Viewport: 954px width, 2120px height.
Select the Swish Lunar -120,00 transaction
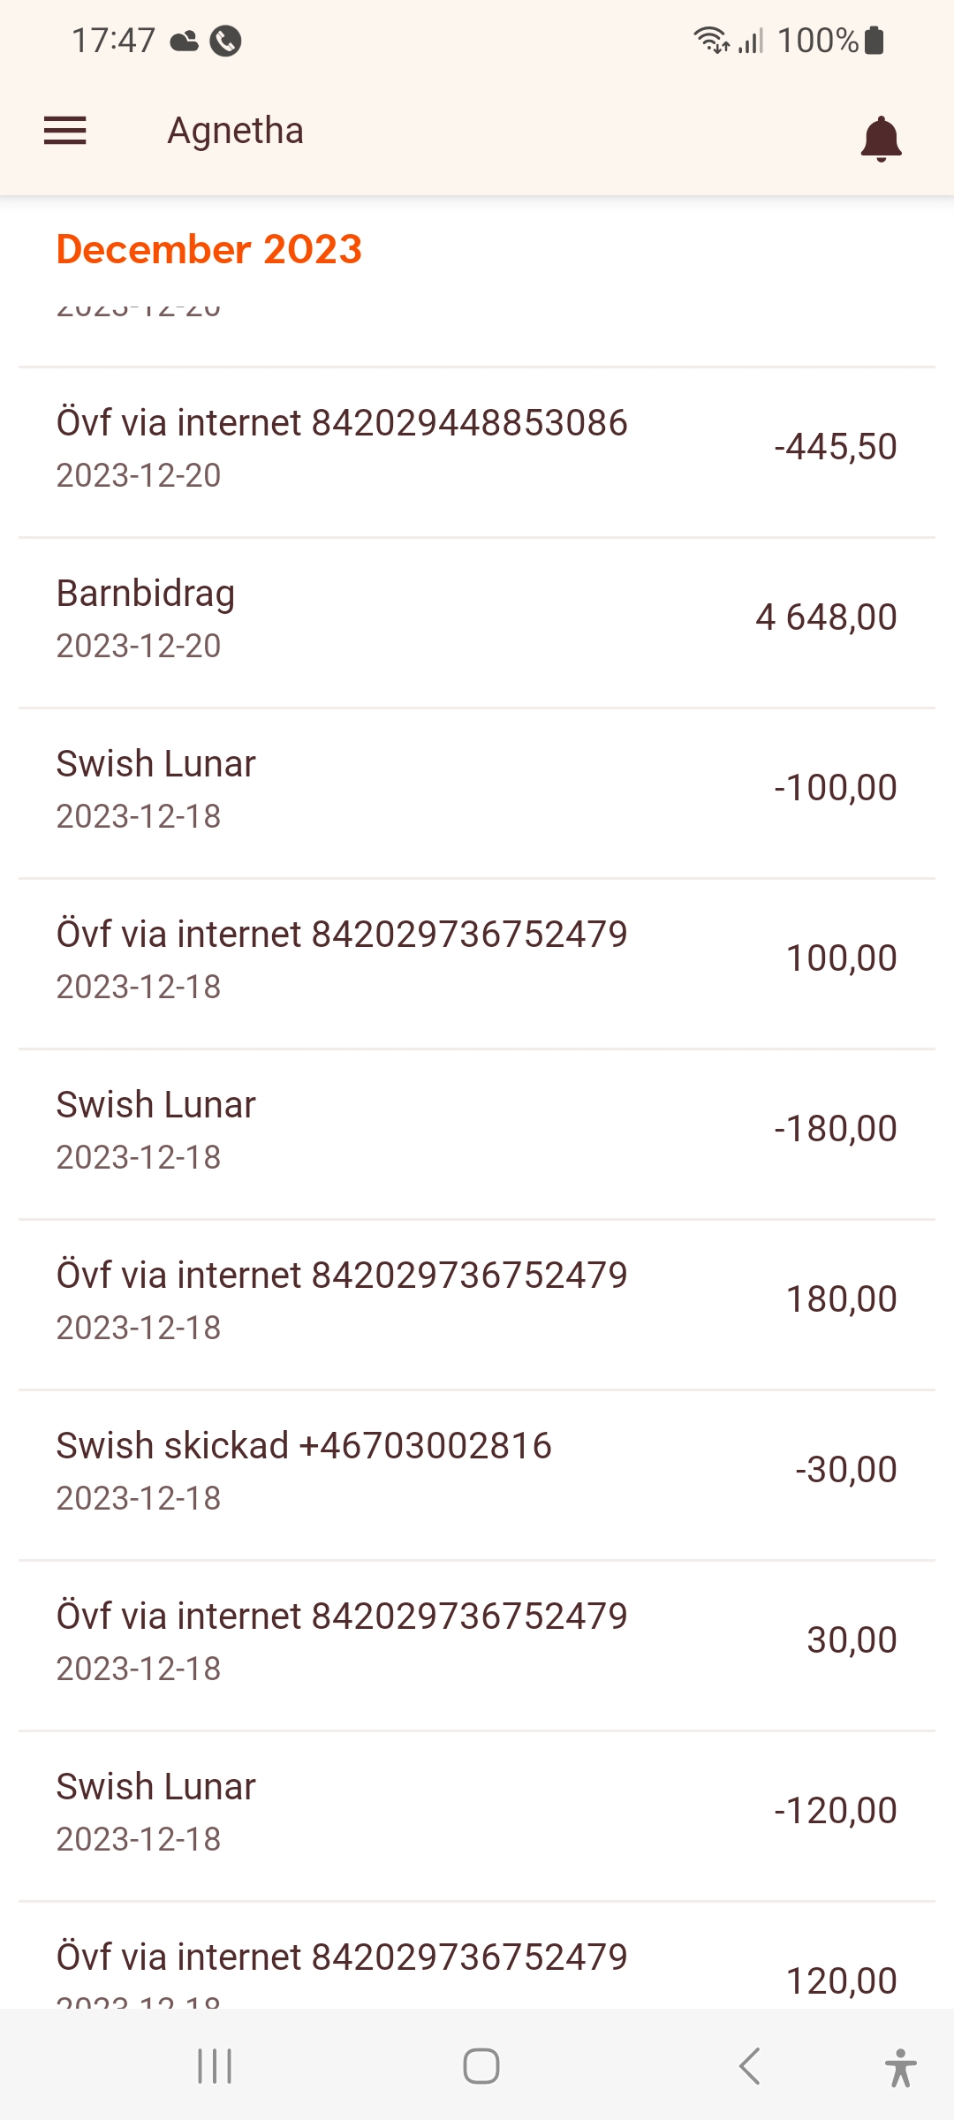pyautogui.click(x=477, y=1812)
